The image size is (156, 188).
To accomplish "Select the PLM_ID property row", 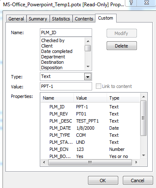I will click(90, 107).
